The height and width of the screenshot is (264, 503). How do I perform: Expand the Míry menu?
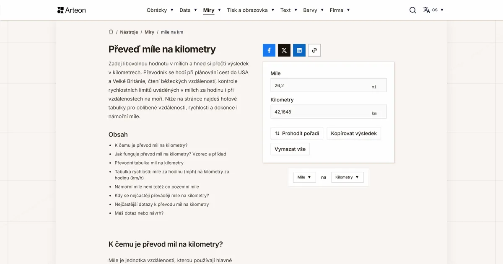pyautogui.click(x=212, y=10)
